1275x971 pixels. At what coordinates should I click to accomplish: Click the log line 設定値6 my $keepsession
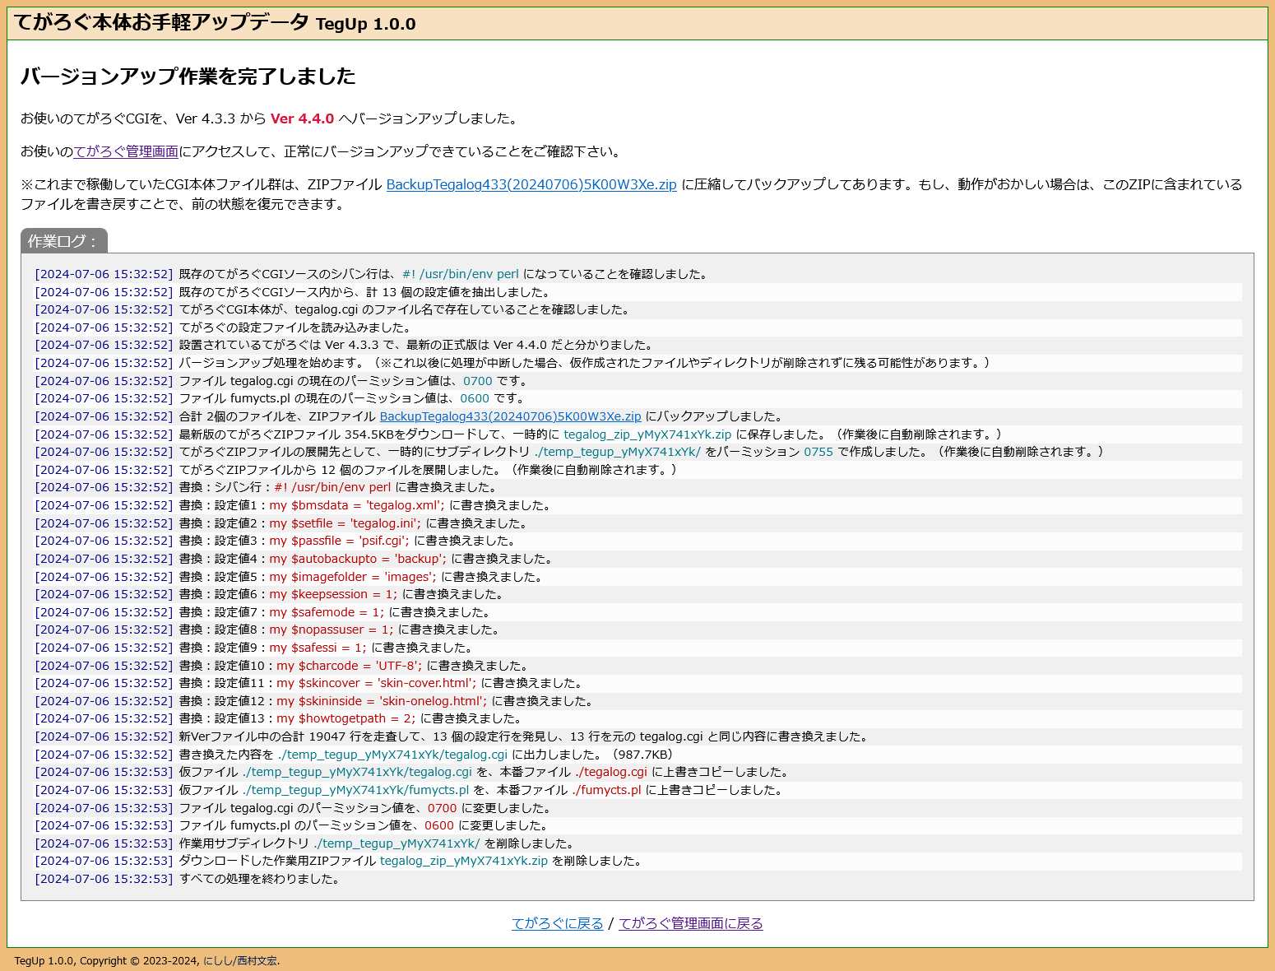coord(637,594)
